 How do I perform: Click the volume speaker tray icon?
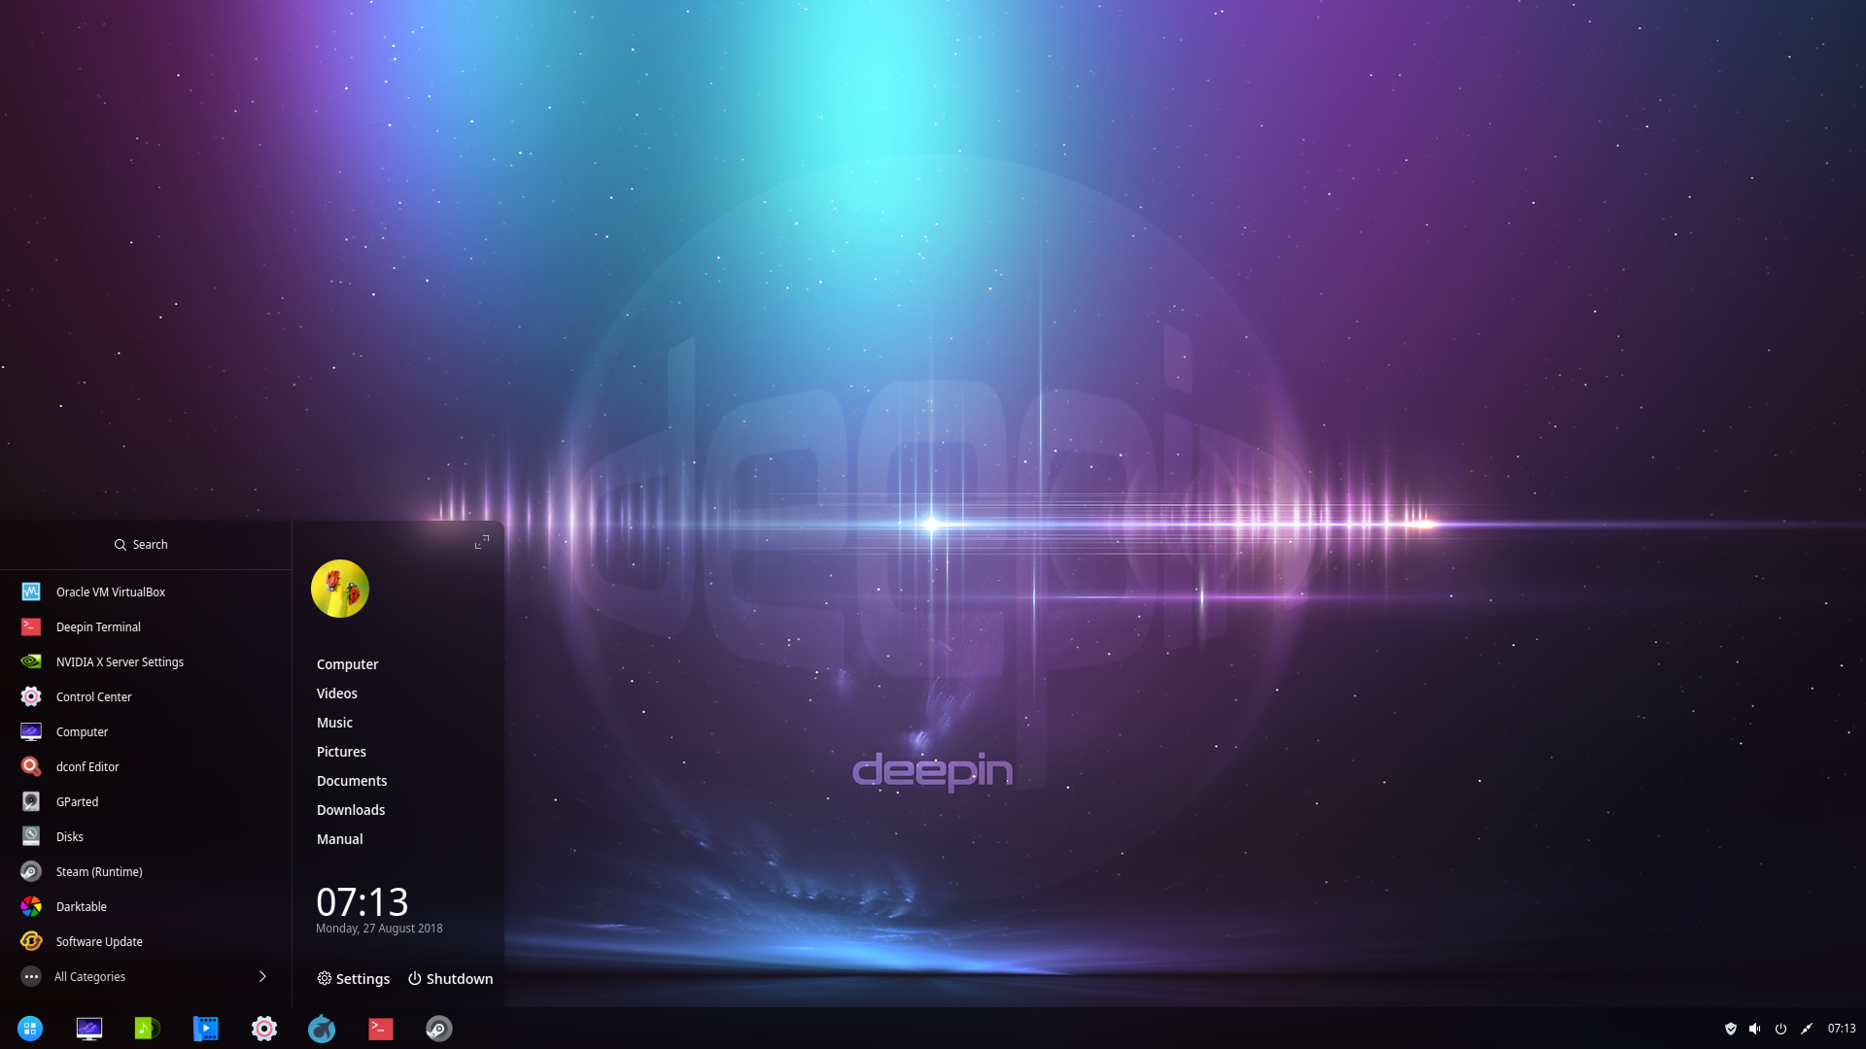pyautogui.click(x=1755, y=1029)
